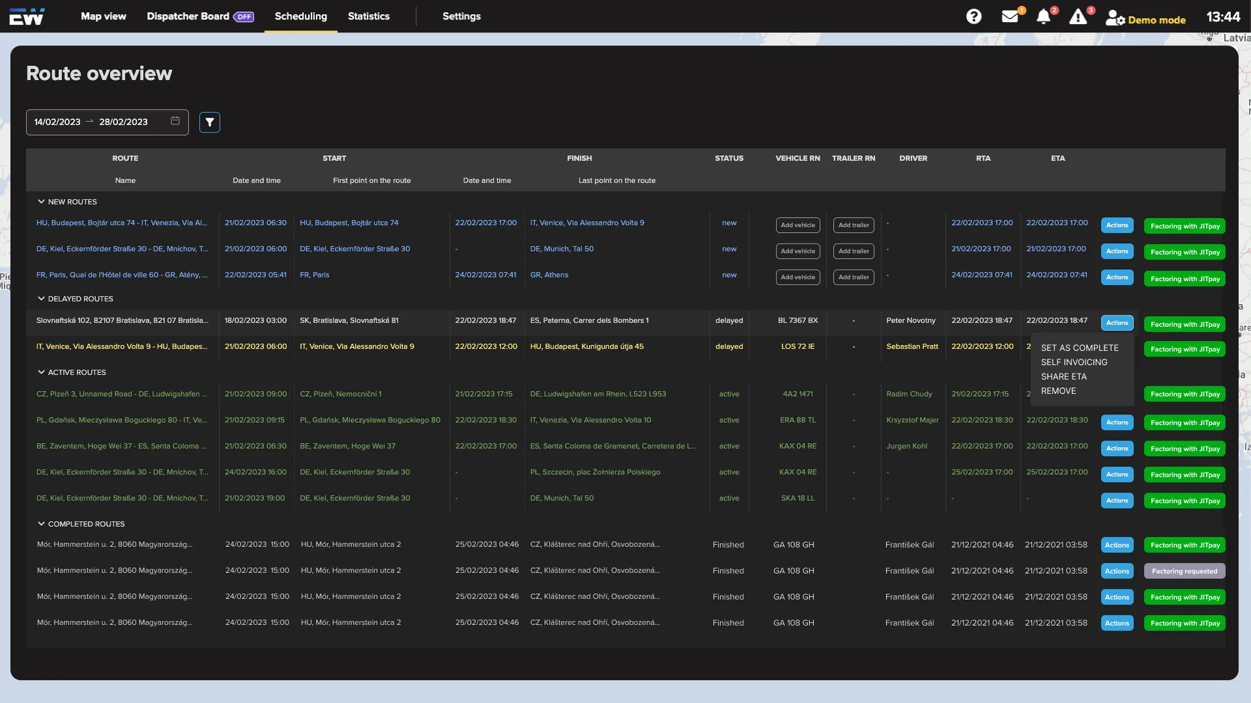The width and height of the screenshot is (1251, 703).
Task: Collapse the ACTIVE ROUTES section
Action: 41,372
